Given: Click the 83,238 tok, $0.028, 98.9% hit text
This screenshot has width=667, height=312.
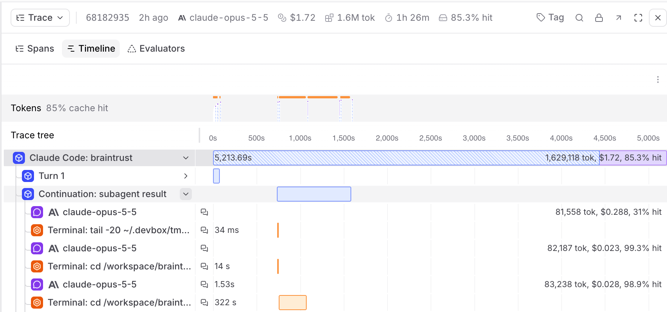Looking at the screenshot, I should point(603,284).
